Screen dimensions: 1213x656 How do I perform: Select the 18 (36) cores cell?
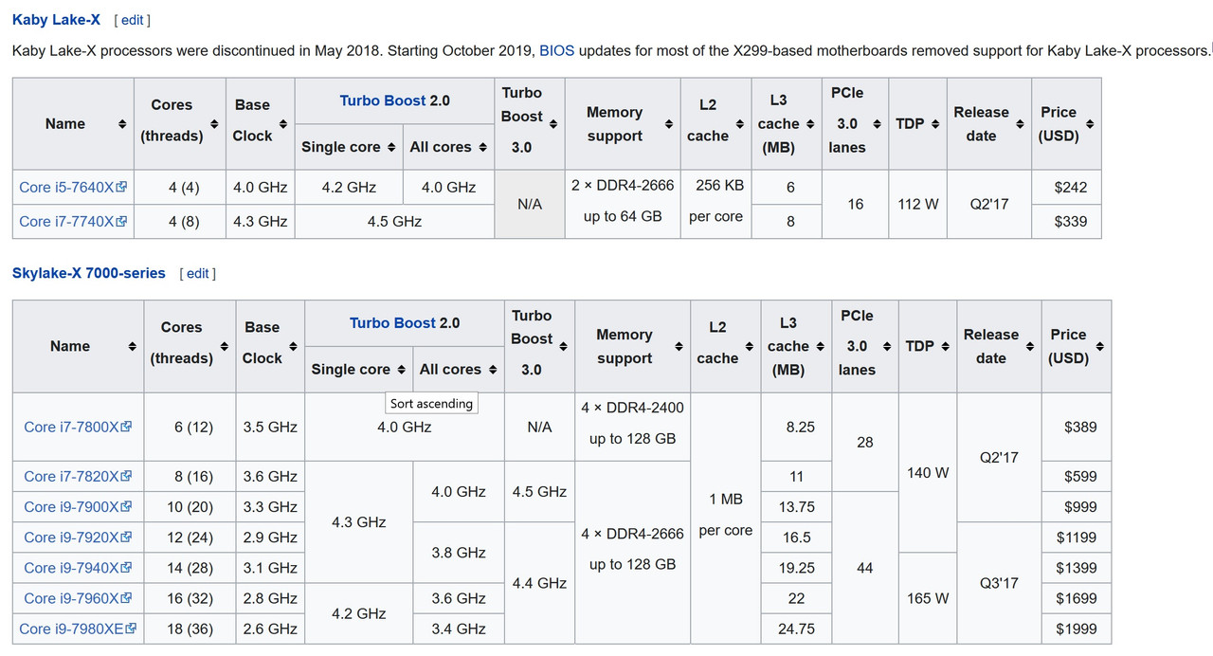(190, 629)
